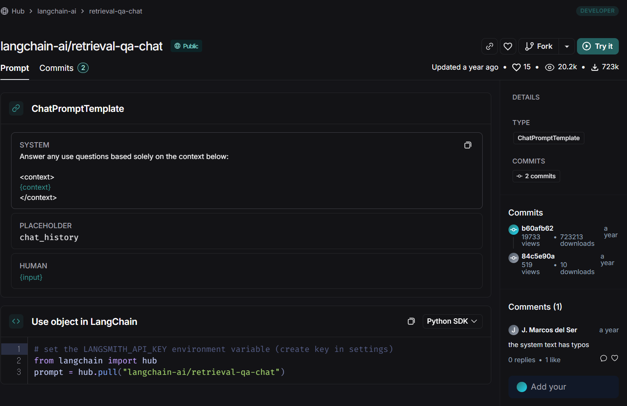Click the code brackets icon beside Use object
The image size is (627, 406).
pos(16,321)
